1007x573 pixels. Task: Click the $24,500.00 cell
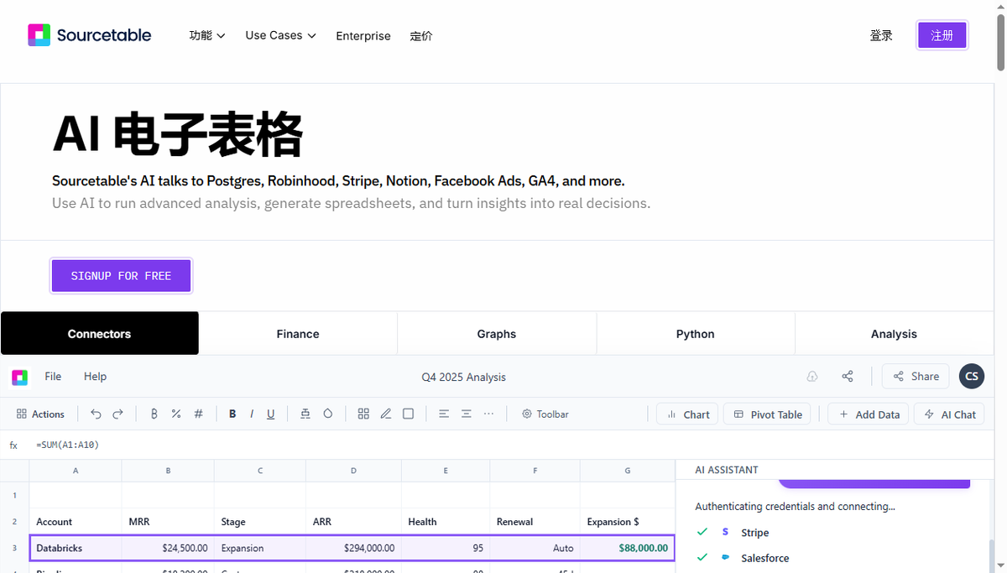[168, 548]
